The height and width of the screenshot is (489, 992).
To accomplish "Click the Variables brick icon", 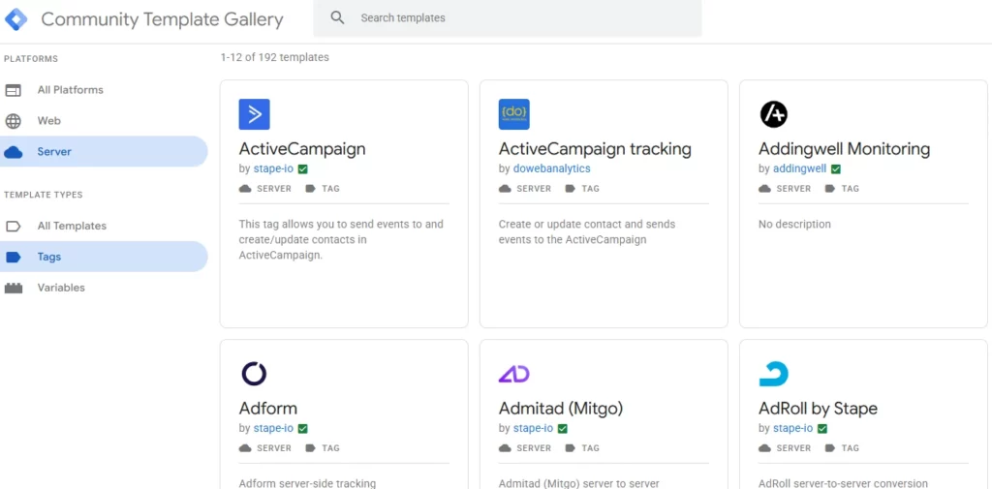I will coord(14,288).
